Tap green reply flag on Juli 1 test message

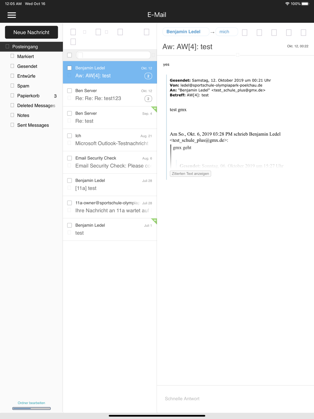[x=154, y=221]
